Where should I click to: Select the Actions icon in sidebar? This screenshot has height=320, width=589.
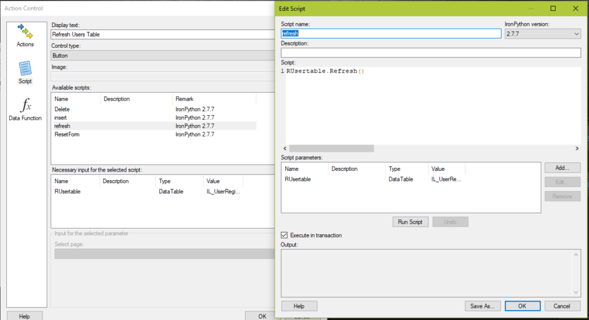tap(25, 35)
